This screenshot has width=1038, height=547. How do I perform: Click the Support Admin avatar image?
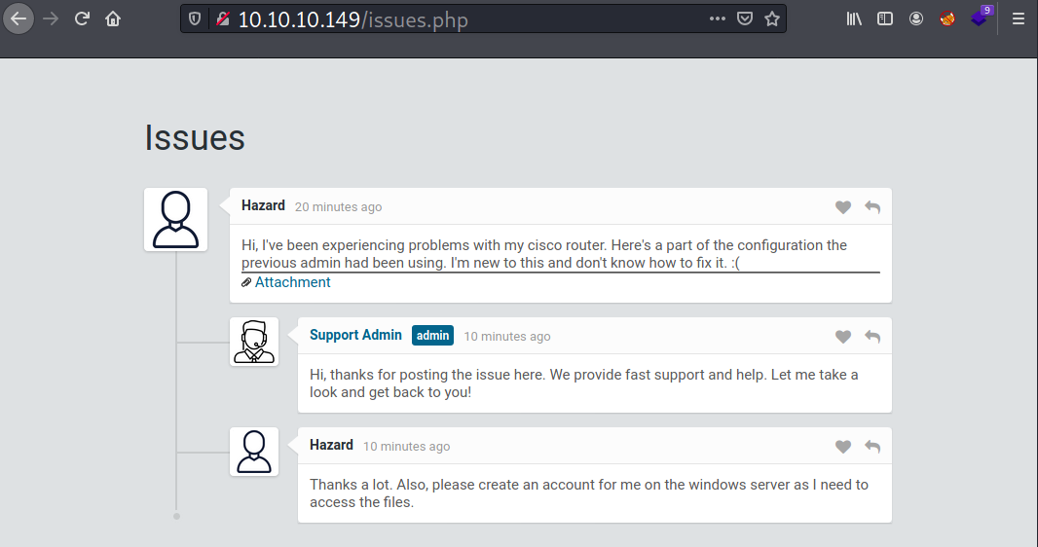click(254, 342)
